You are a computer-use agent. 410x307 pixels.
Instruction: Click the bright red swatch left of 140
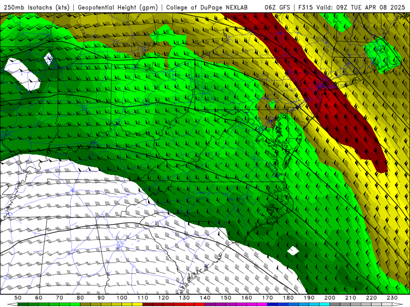point(200,304)
